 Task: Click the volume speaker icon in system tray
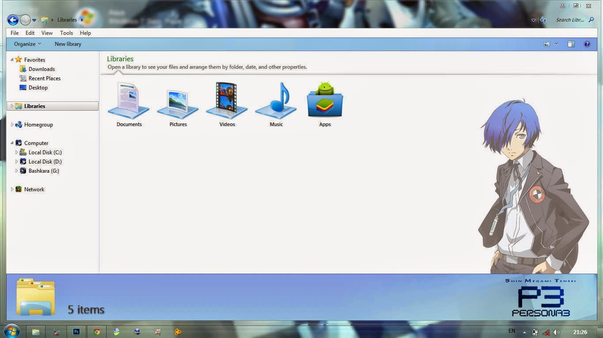coord(556,332)
